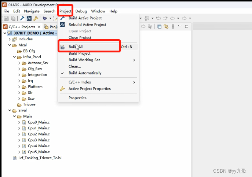Switch to the C/C++ Projects tab

22,27
